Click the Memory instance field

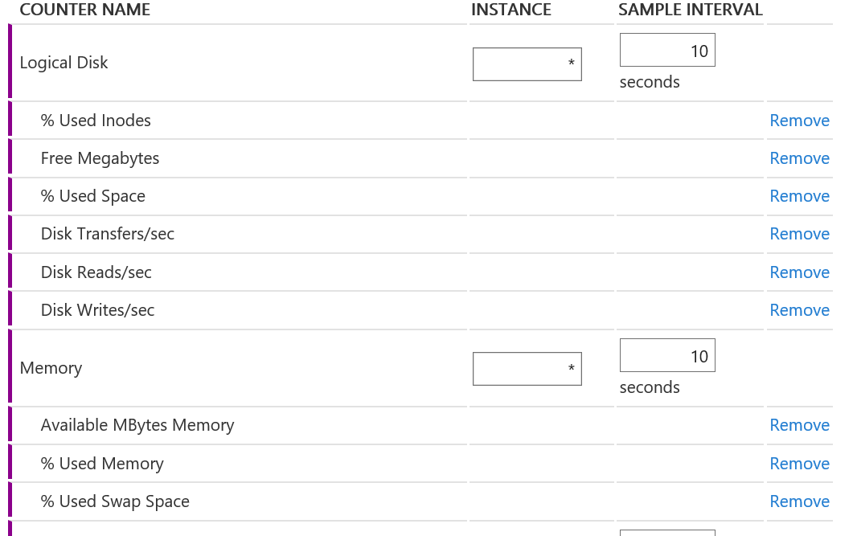[x=527, y=369]
